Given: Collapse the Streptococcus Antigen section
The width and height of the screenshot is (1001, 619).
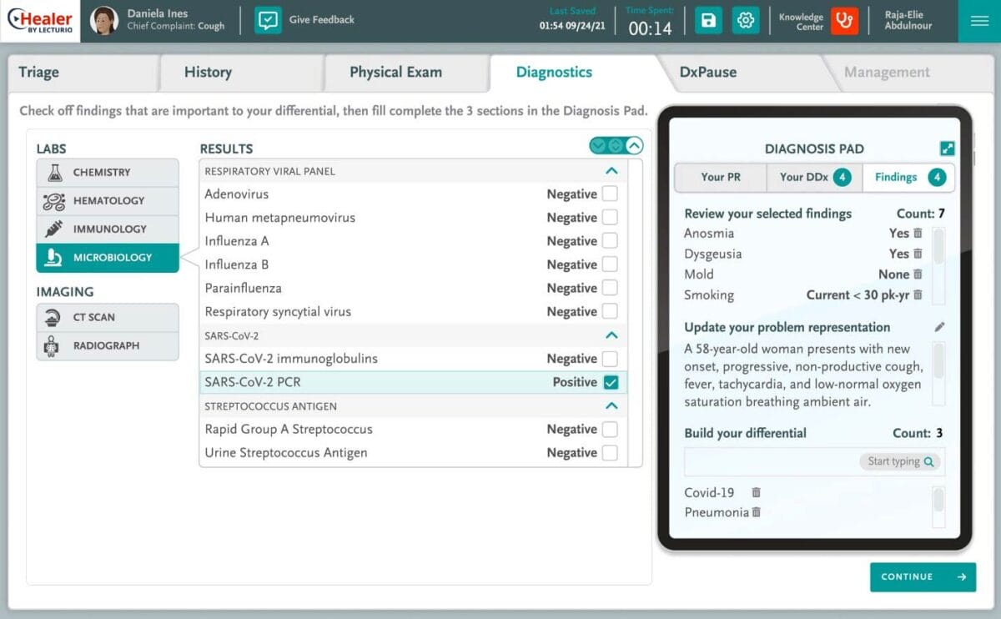Looking at the screenshot, I should click(611, 406).
